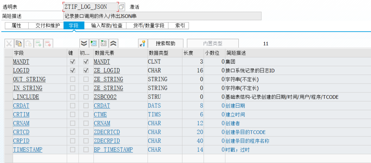Click the 长度 column header
The width and height of the screenshot is (371, 163).
point(193,53)
